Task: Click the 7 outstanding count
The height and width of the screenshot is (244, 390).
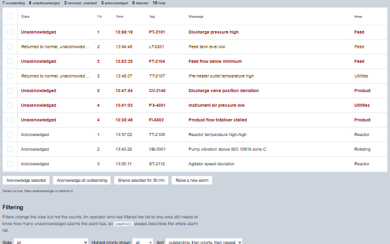Action: coord(13,3)
